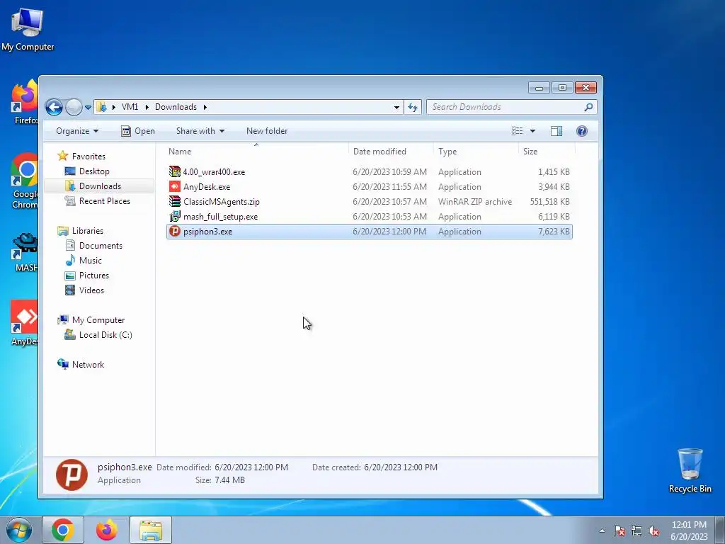Select the AnyDesk.exe file icon
725x544 pixels.
pyautogui.click(x=174, y=186)
